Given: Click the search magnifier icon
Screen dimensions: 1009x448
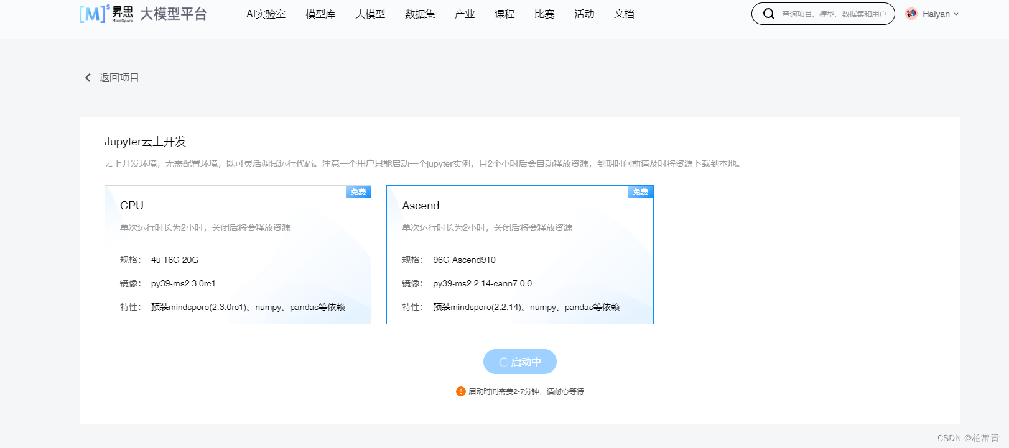Looking at the screenshot, I should [x=769, y=14].
